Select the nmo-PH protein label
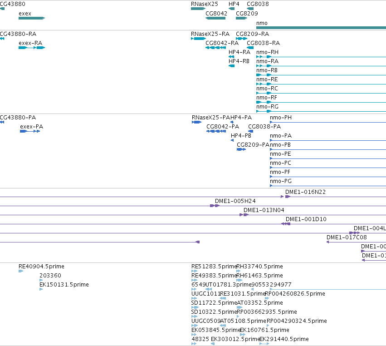 point(281,118)
